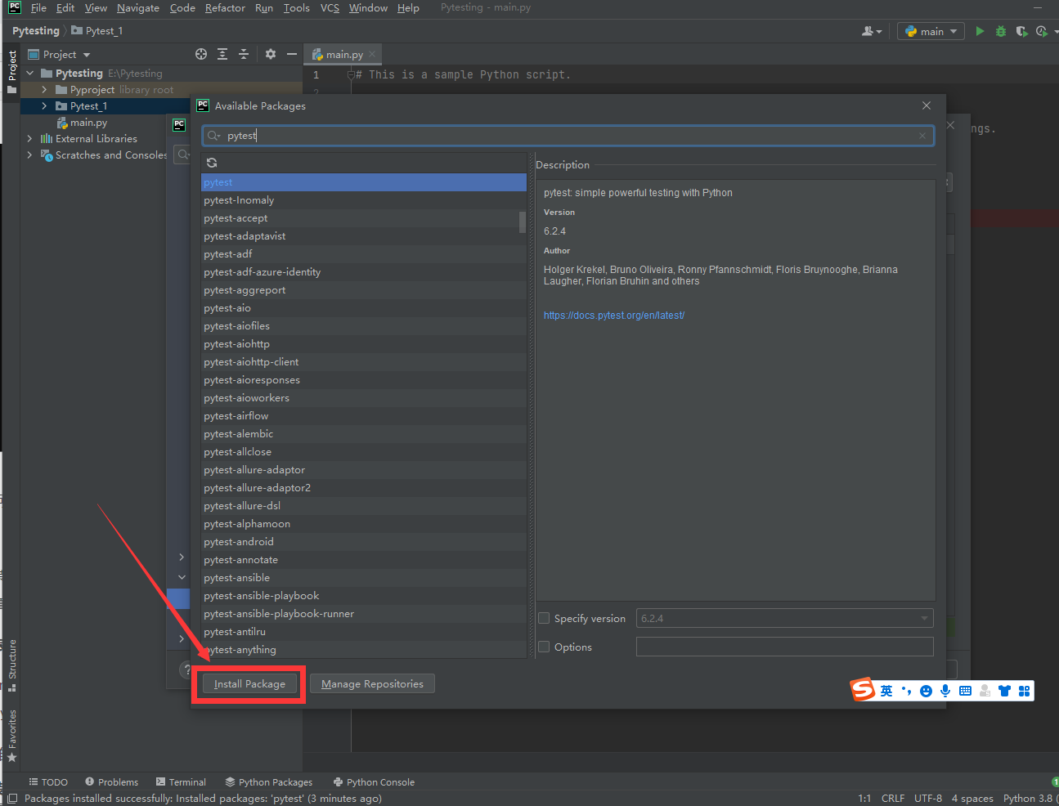This screenshot has width=1059, height=806.
Task: Select pytest-ansible-playbook-runner package
Action: (364, 614)
